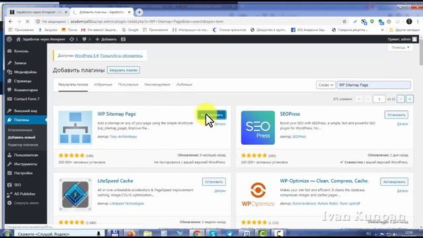The height and width of the screenshot is (238, 423).
Task: Open the Страницы pages menu
Action: (22, 81)
